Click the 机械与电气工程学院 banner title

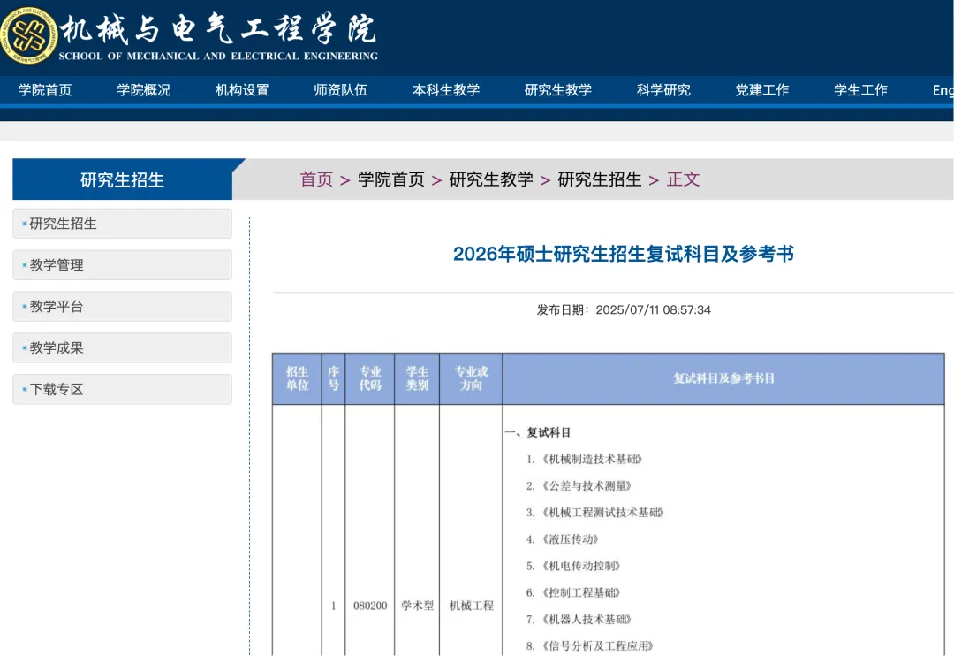pos(218,28)
